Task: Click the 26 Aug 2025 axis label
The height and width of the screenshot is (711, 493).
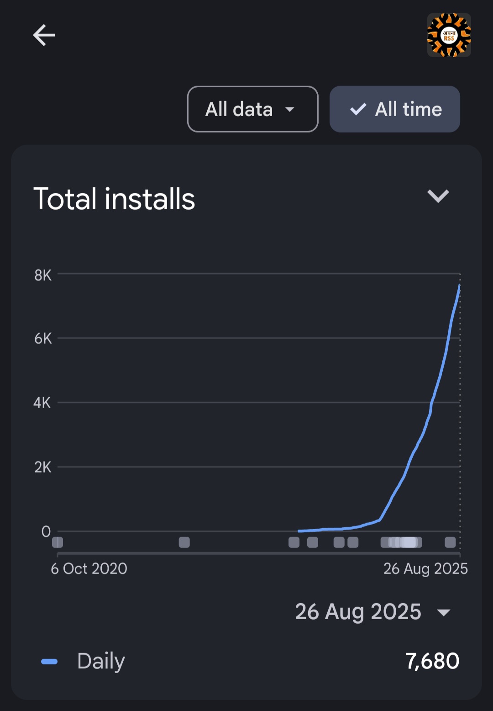Action: [425, 569]
